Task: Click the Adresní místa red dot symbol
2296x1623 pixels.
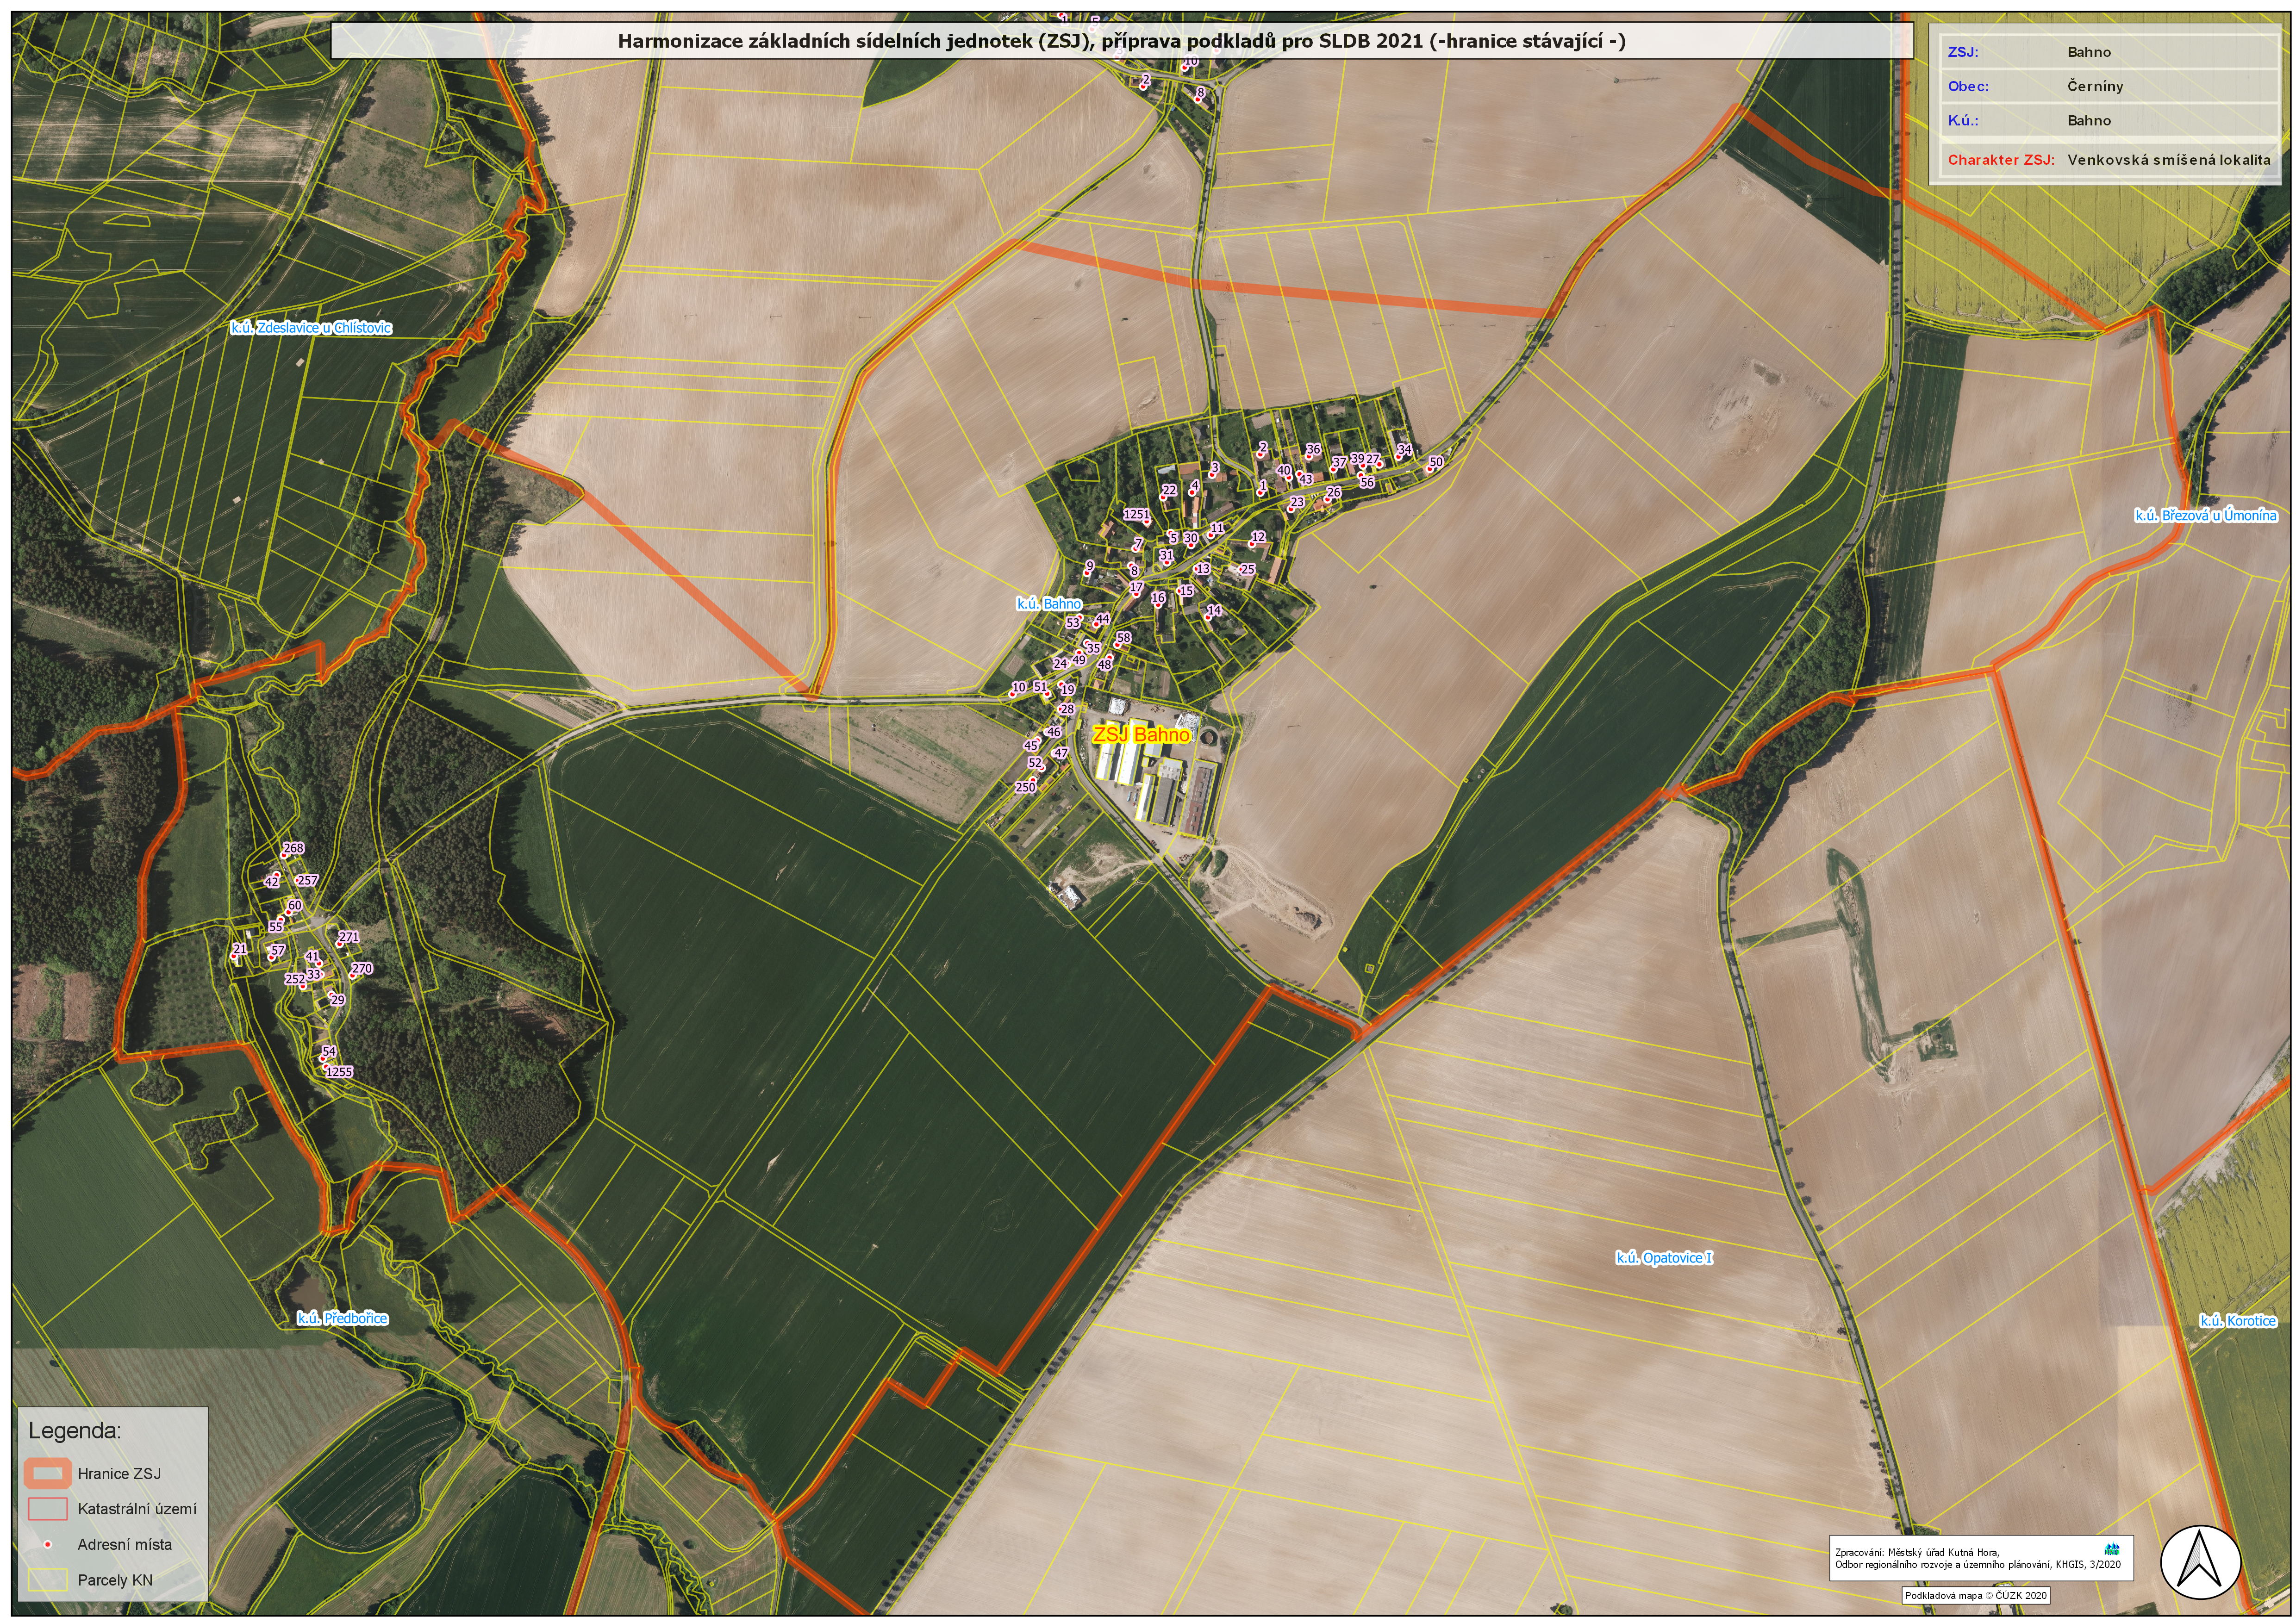Action: [47, 1545]
